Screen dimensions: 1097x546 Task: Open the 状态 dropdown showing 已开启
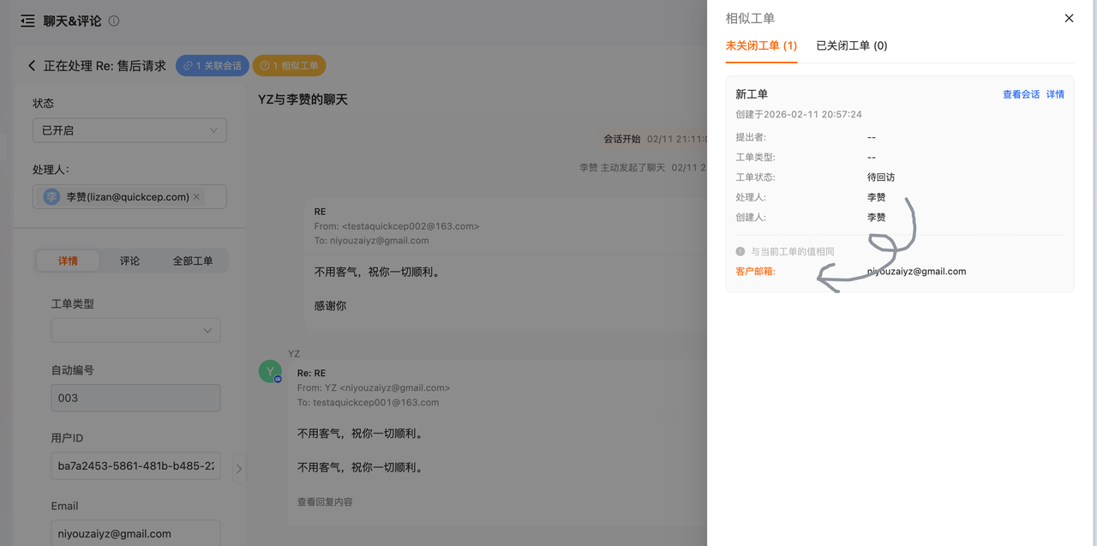coord(129,130)
